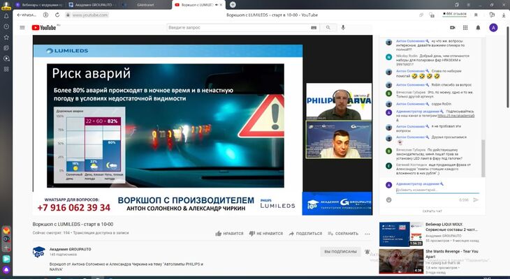Open the browser profile avatar
Image resolution: width=510 pixels, height=279 pixels.
[x=6, y=5]
